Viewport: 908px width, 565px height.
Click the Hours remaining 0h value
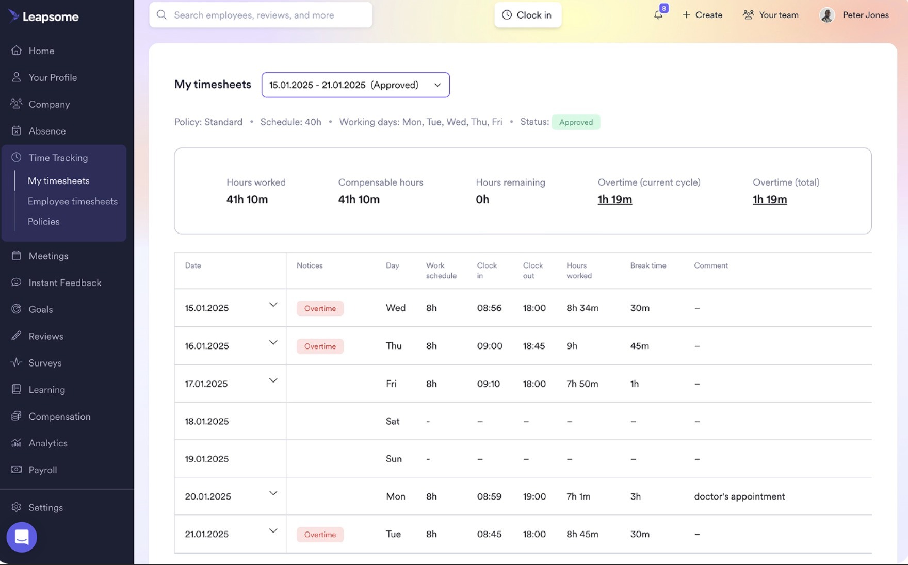[x=482, y=200]
